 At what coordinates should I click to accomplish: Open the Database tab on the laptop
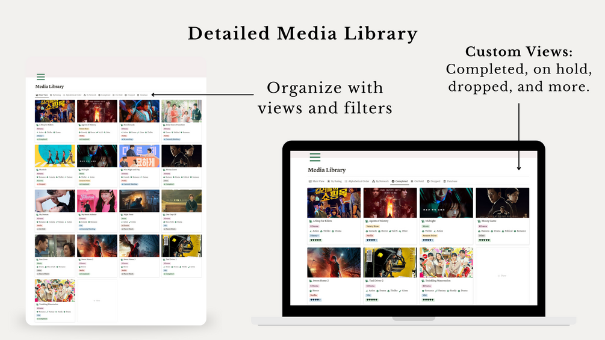(x=450, y=181)
